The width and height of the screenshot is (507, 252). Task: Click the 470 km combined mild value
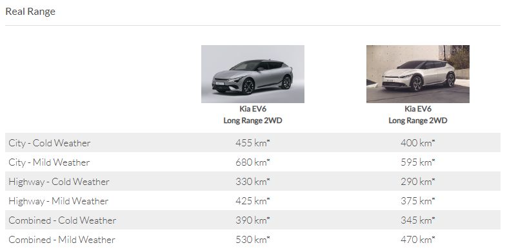418,240
